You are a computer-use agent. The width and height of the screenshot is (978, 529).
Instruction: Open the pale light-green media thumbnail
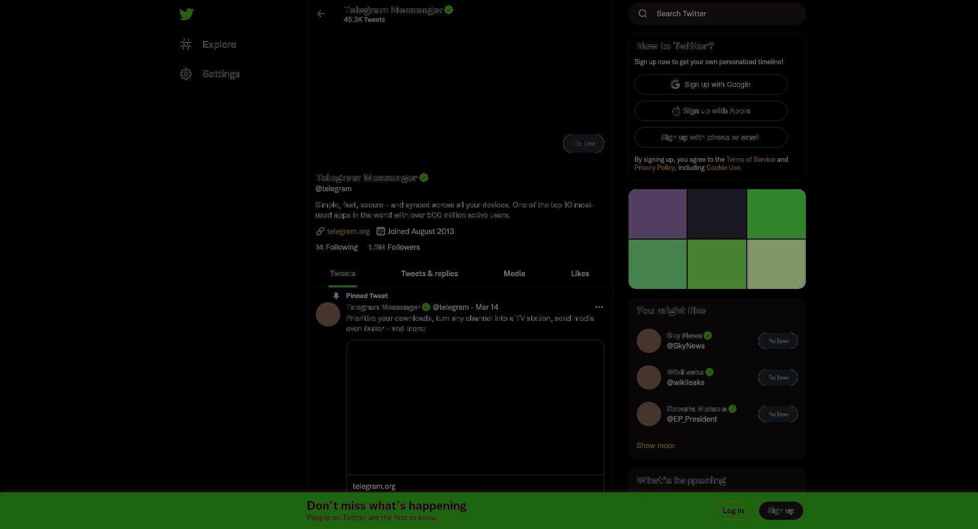(776, 264)
